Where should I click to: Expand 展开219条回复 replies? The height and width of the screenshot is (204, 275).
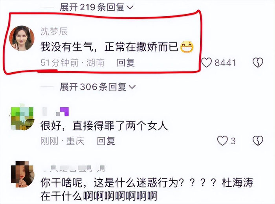click(96, 7)
